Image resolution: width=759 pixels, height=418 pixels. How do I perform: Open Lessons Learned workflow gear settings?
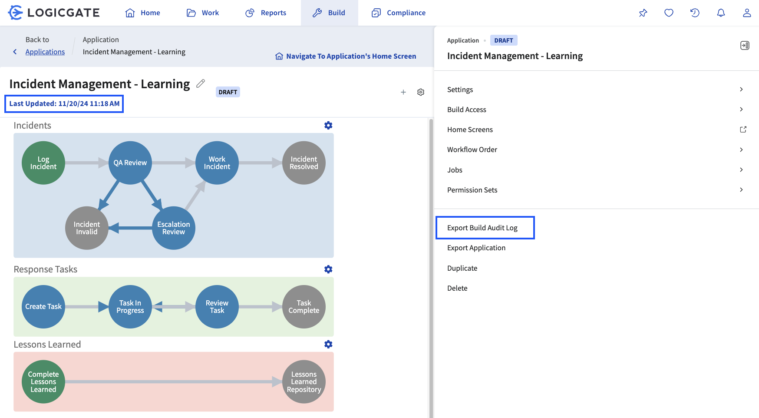[x=328, y=344]
